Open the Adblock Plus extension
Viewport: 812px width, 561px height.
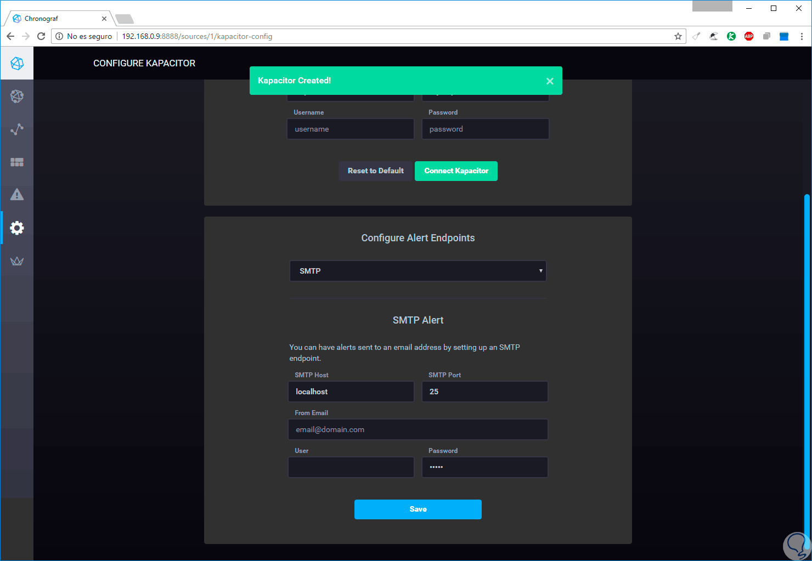749,36
